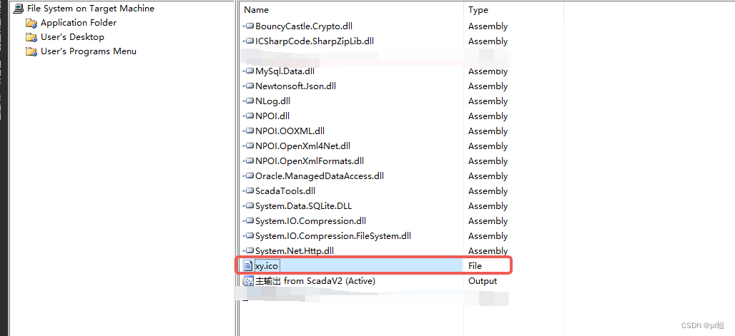Choose Oracle.ManagedDataAccess.dll row
The image size is (735, 336).
click(319, 176)
